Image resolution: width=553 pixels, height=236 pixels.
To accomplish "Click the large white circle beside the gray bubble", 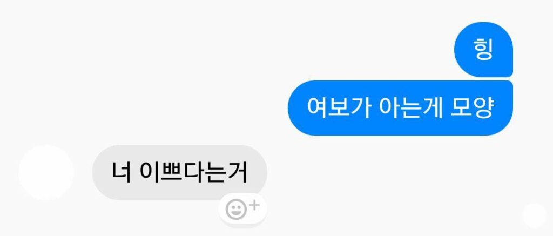I will [x=46, y=172].
